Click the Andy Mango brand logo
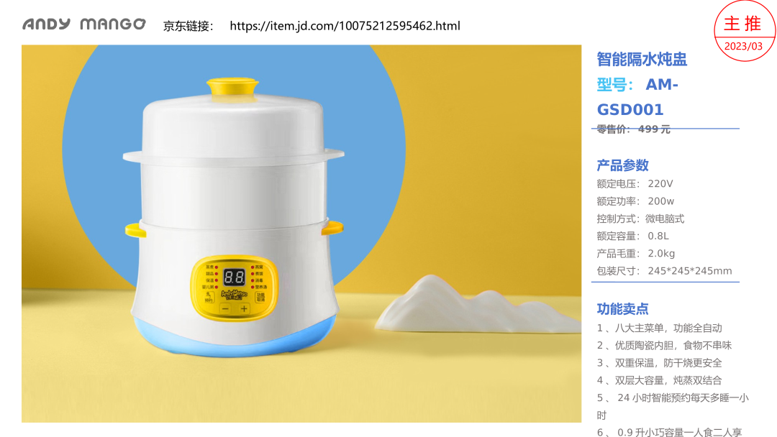The width and height of the screenshot is (777, 437). click(x=83, y=24)
